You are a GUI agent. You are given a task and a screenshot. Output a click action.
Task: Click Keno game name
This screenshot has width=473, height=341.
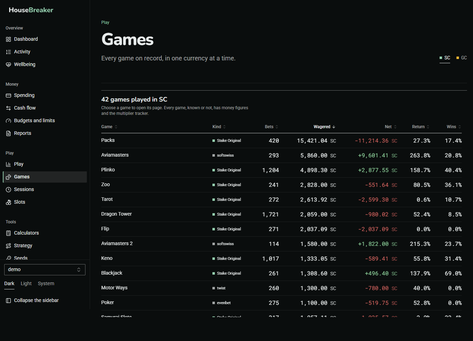point(107,258)
